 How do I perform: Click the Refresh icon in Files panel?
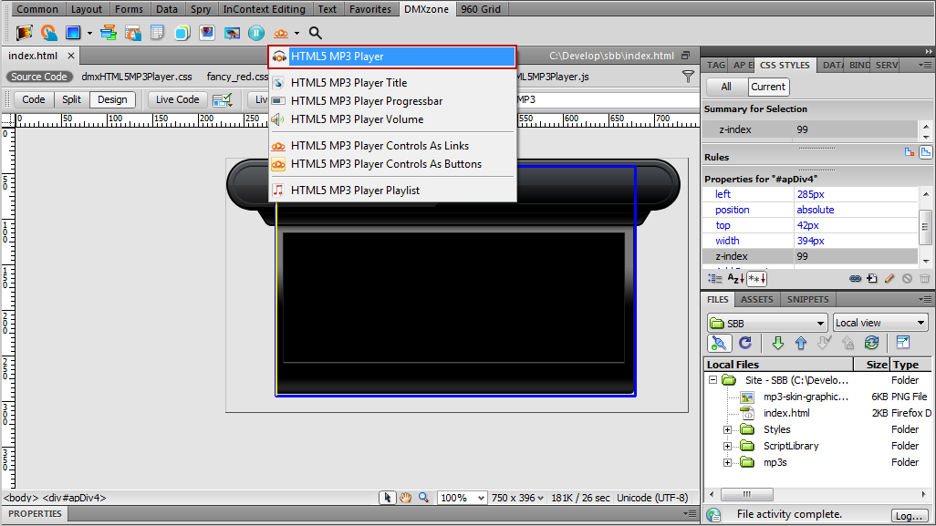tap(745, 343)
